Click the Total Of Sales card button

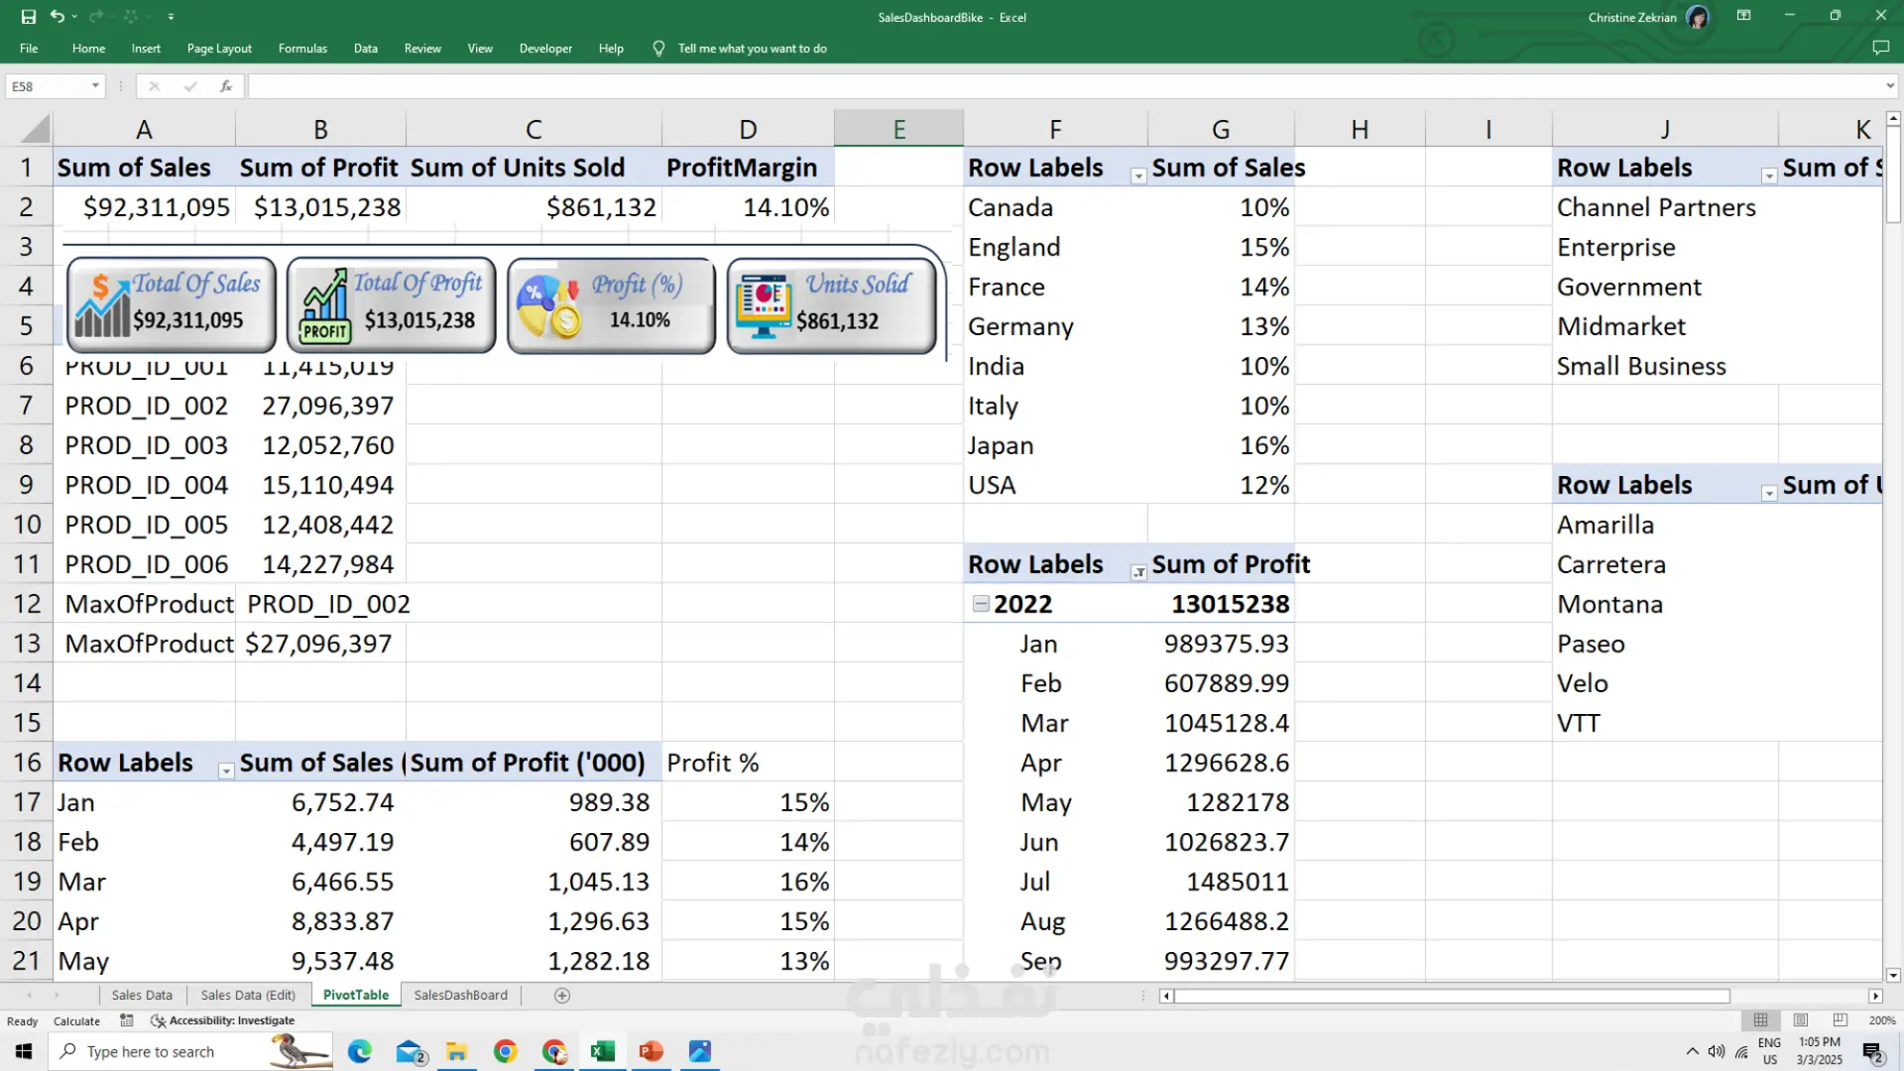click(x=172, y=305)
